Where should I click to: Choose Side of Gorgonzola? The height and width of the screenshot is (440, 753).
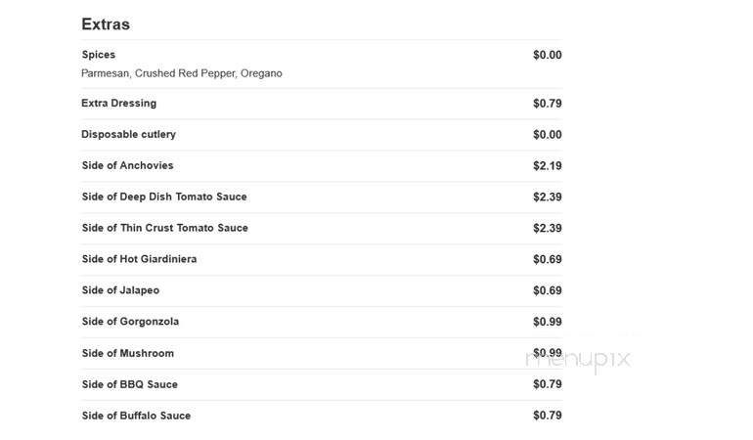(x=322, y=322)
